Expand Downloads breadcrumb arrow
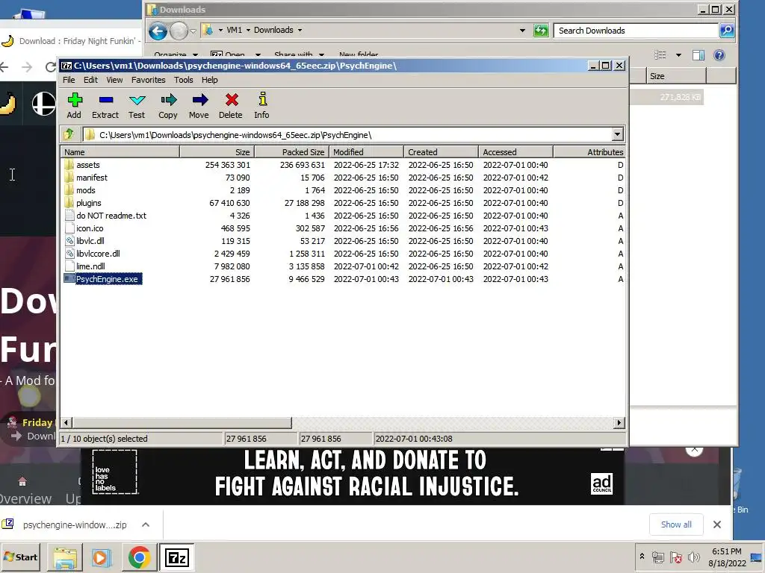 300,30
